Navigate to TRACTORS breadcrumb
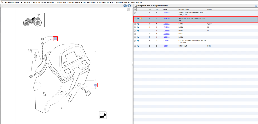Image resolution: width=258 pixels, height=124 pixels. pyautogui.click(x=27, y=3)
